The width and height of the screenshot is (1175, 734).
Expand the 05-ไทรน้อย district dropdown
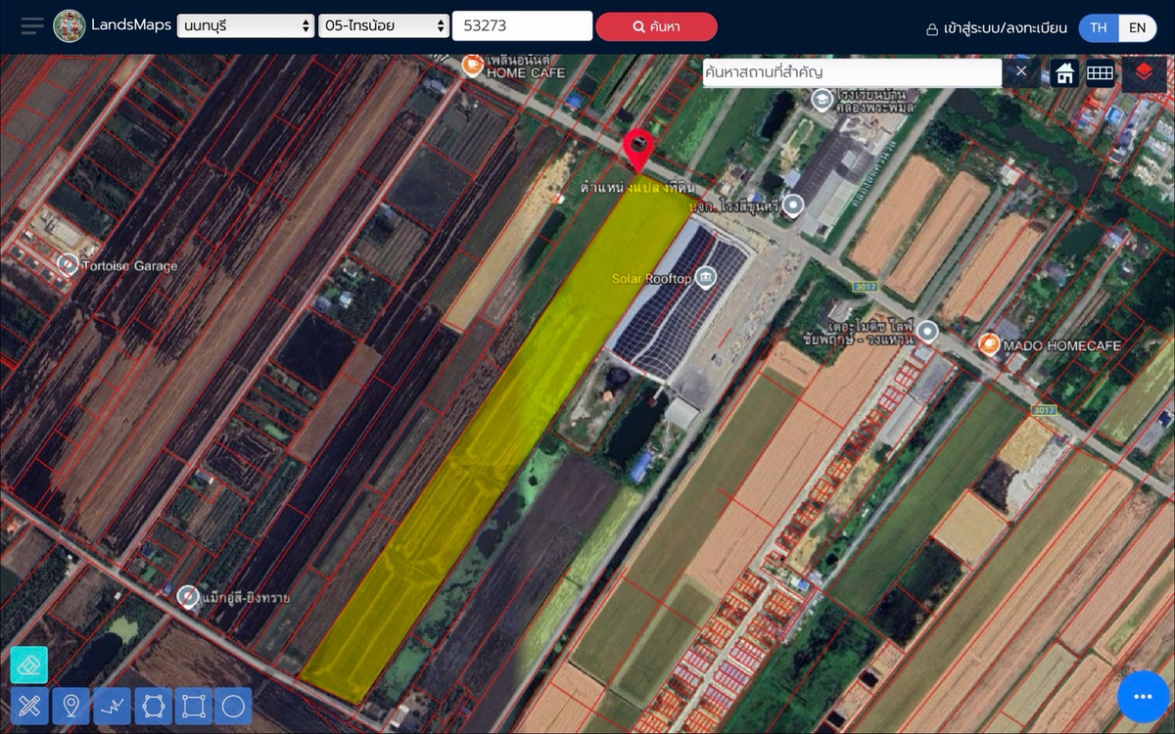pyautogui.click(x=383, y=26)
